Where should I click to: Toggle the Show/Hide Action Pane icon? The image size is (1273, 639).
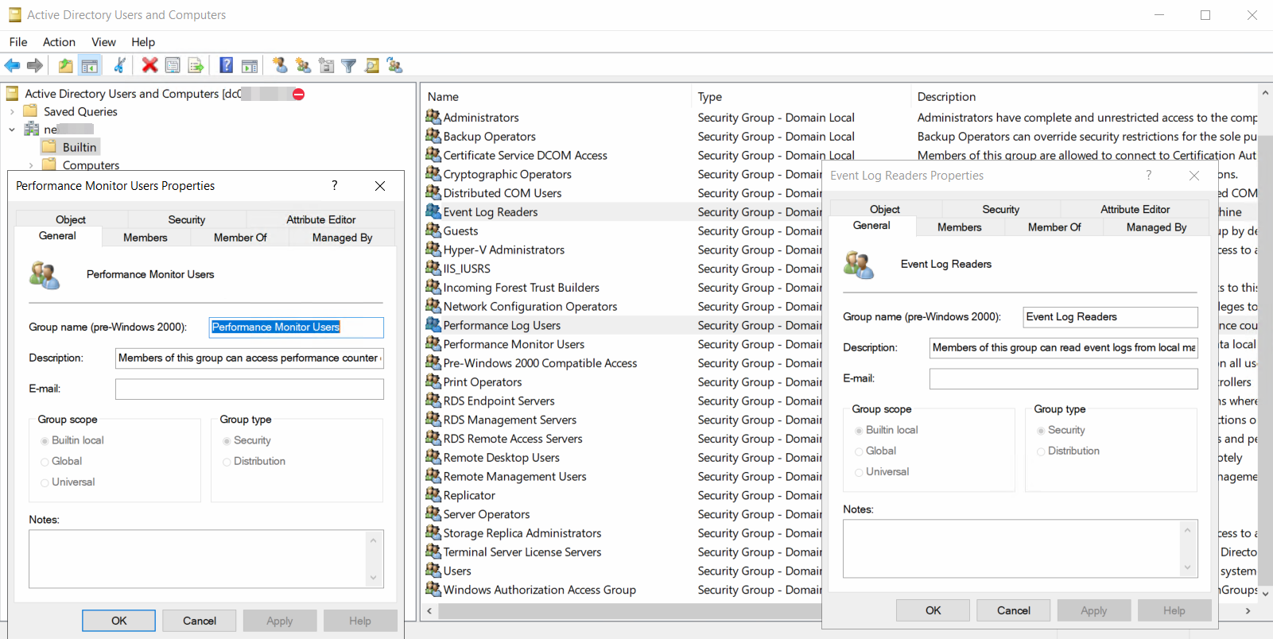click(x=250, y=65)
